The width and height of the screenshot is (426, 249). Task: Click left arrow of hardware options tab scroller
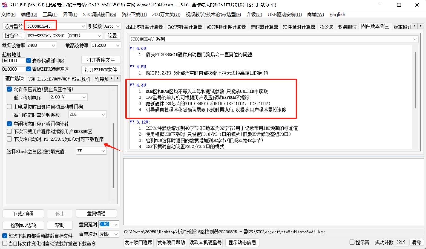pyautogui.click(x=112, y=78)
